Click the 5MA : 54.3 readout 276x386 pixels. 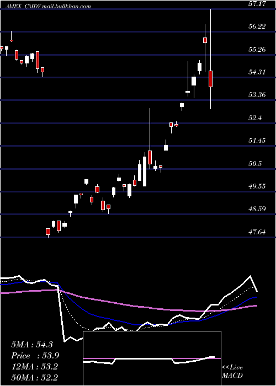[32, 345]
